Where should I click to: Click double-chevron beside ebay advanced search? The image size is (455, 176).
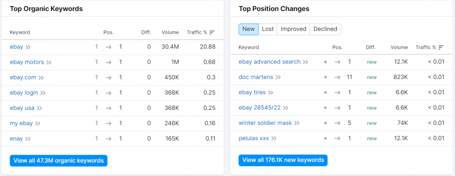[305, 62]
